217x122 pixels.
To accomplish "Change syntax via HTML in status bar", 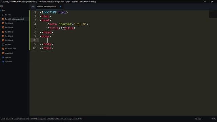I will point(213,119).
